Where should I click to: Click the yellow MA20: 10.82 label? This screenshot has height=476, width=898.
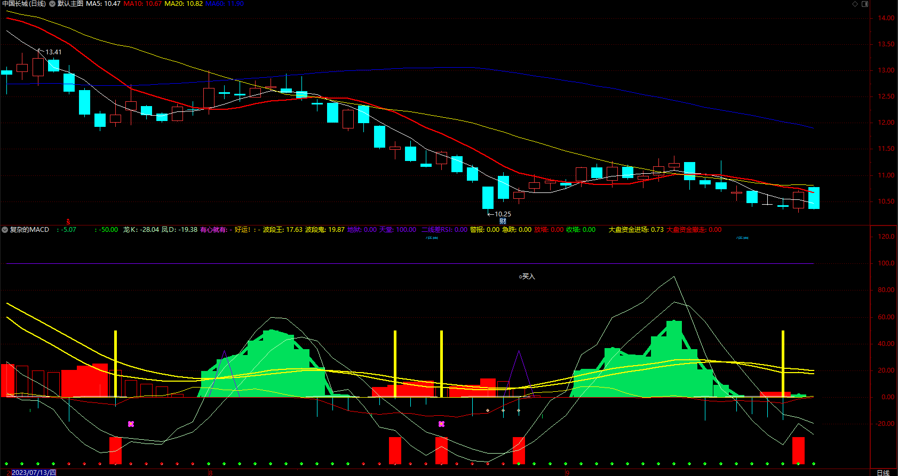184,4
